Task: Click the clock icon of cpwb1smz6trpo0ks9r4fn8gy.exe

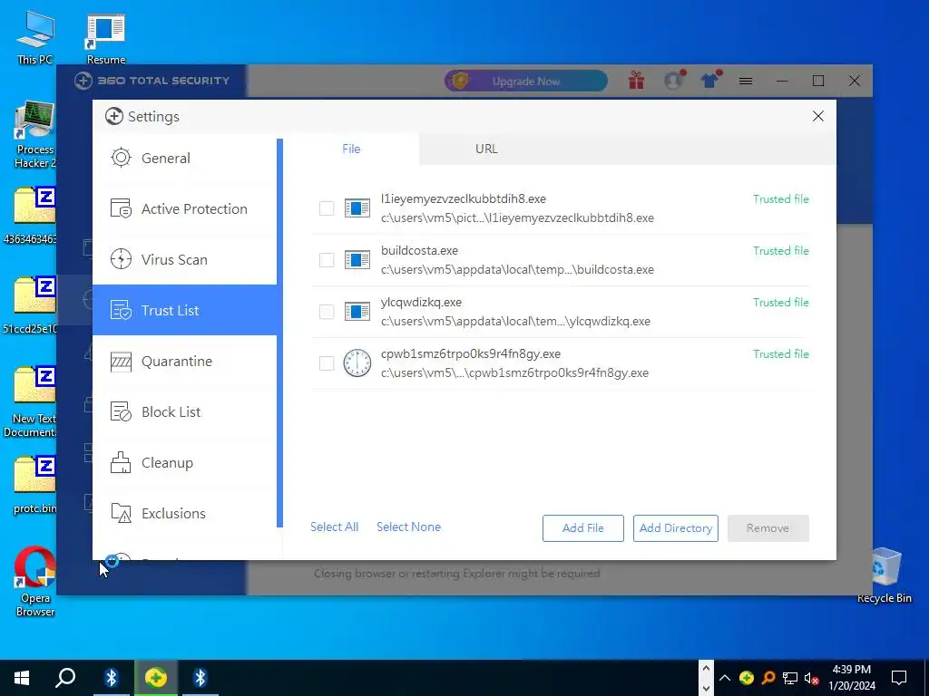Action: pyautogui.click(x=357, y=363)
